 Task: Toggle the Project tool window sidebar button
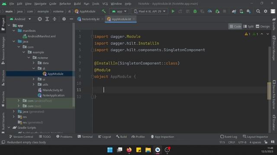(x=3, y=24)
